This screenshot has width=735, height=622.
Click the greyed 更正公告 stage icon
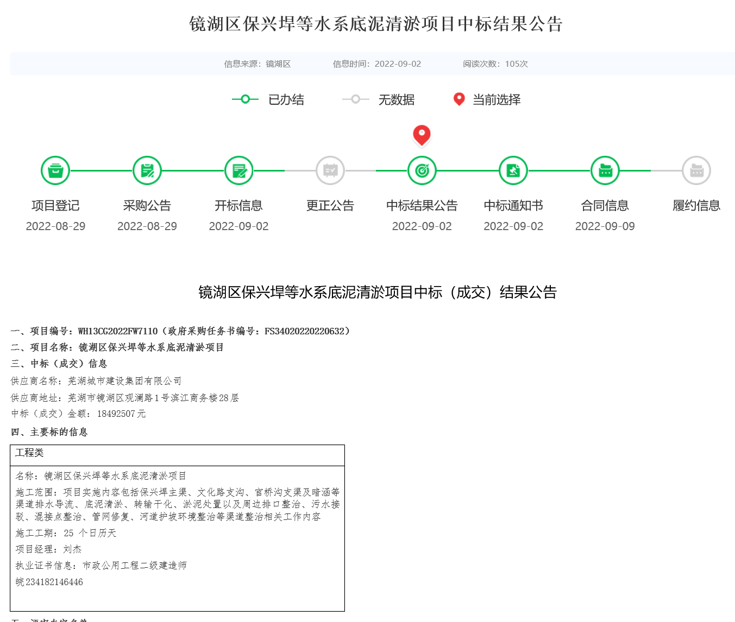tap(330, 170)
